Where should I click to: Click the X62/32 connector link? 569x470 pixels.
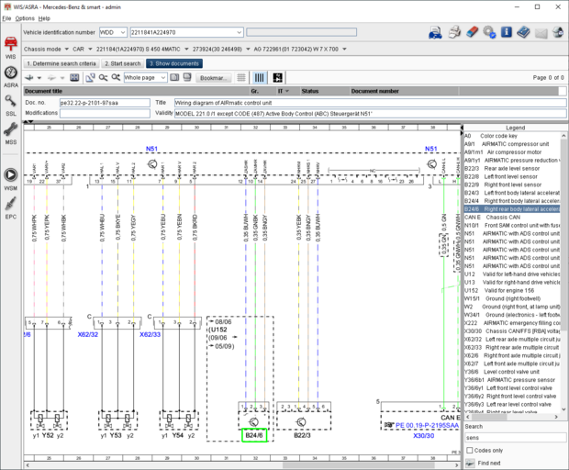(88, 334)
